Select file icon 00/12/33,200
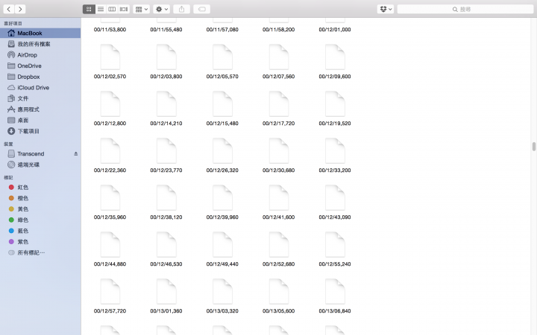Viewport: 537px width, 335px height. pos(335,150)
